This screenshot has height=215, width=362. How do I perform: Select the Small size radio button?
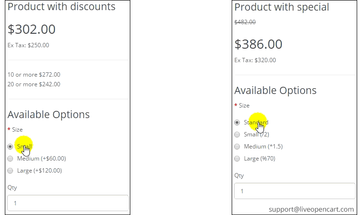pyautogui.click(x=10, y=147)
